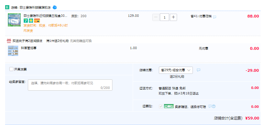Screen dimensions: 263x125
Task: Click the 满1件送2份礼物 gift rule text
Action: click(x=57, y=41)
